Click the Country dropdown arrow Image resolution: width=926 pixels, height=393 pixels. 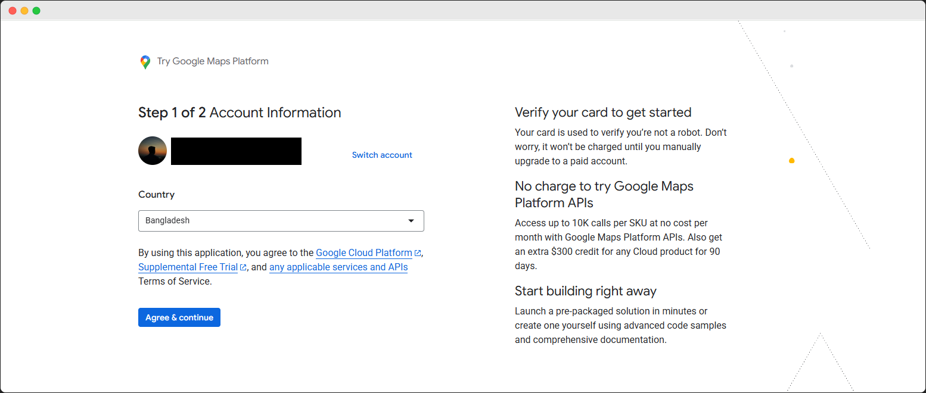[x=411, y=221]
